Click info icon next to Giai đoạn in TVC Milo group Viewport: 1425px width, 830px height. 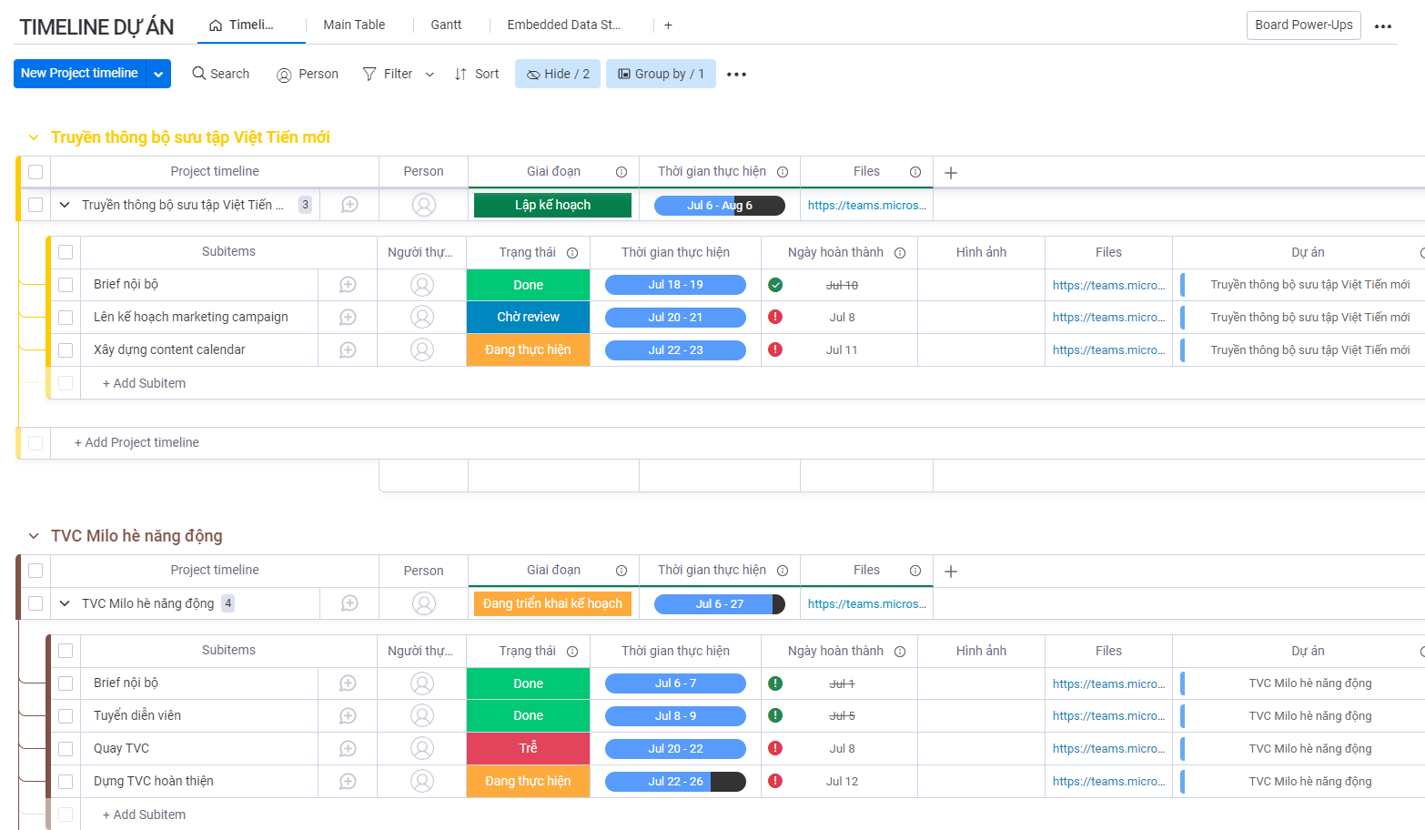pos(622,571)
